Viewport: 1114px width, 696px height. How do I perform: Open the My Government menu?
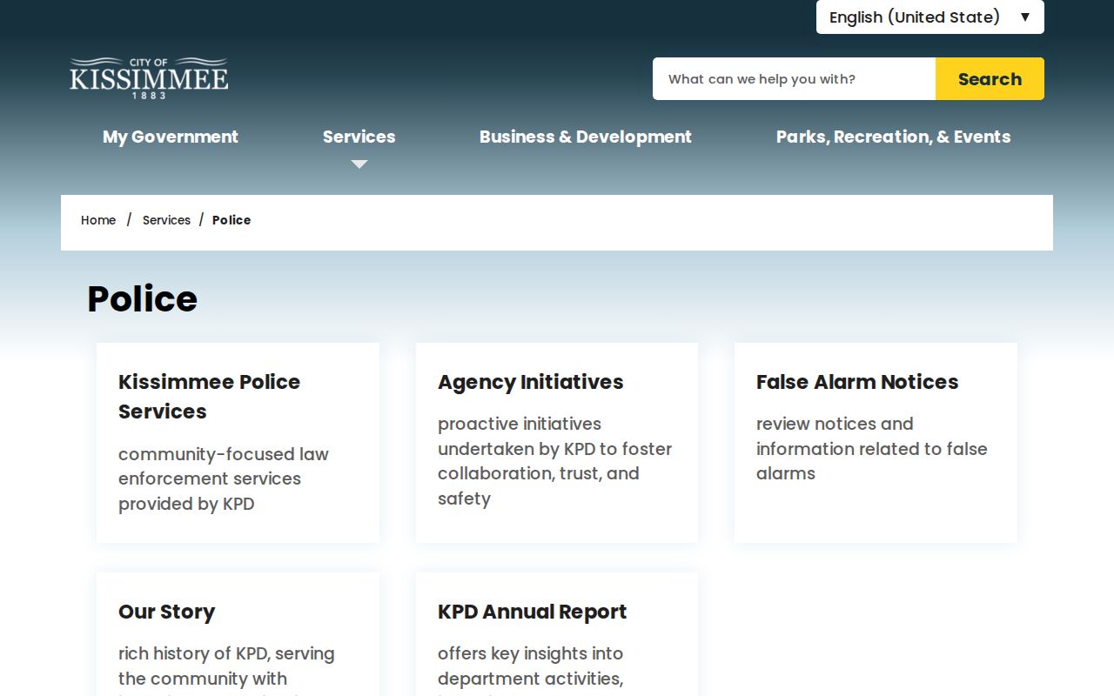[171, 137]
